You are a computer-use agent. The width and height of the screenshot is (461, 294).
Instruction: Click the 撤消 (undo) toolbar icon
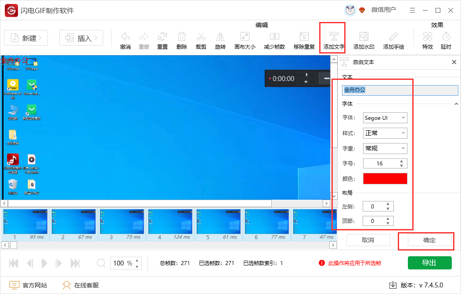126,37
